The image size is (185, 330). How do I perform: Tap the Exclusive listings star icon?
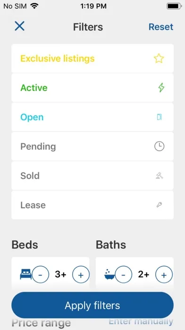tap(159, 58)
